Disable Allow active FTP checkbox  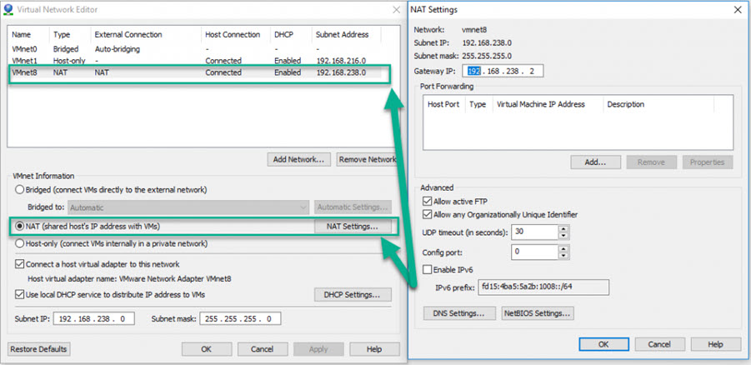(x=428, y=202)
